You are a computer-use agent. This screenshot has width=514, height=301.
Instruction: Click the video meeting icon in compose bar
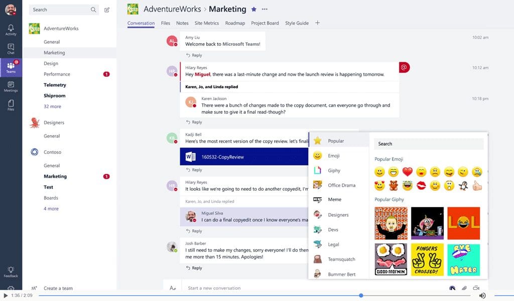point(476,288)
